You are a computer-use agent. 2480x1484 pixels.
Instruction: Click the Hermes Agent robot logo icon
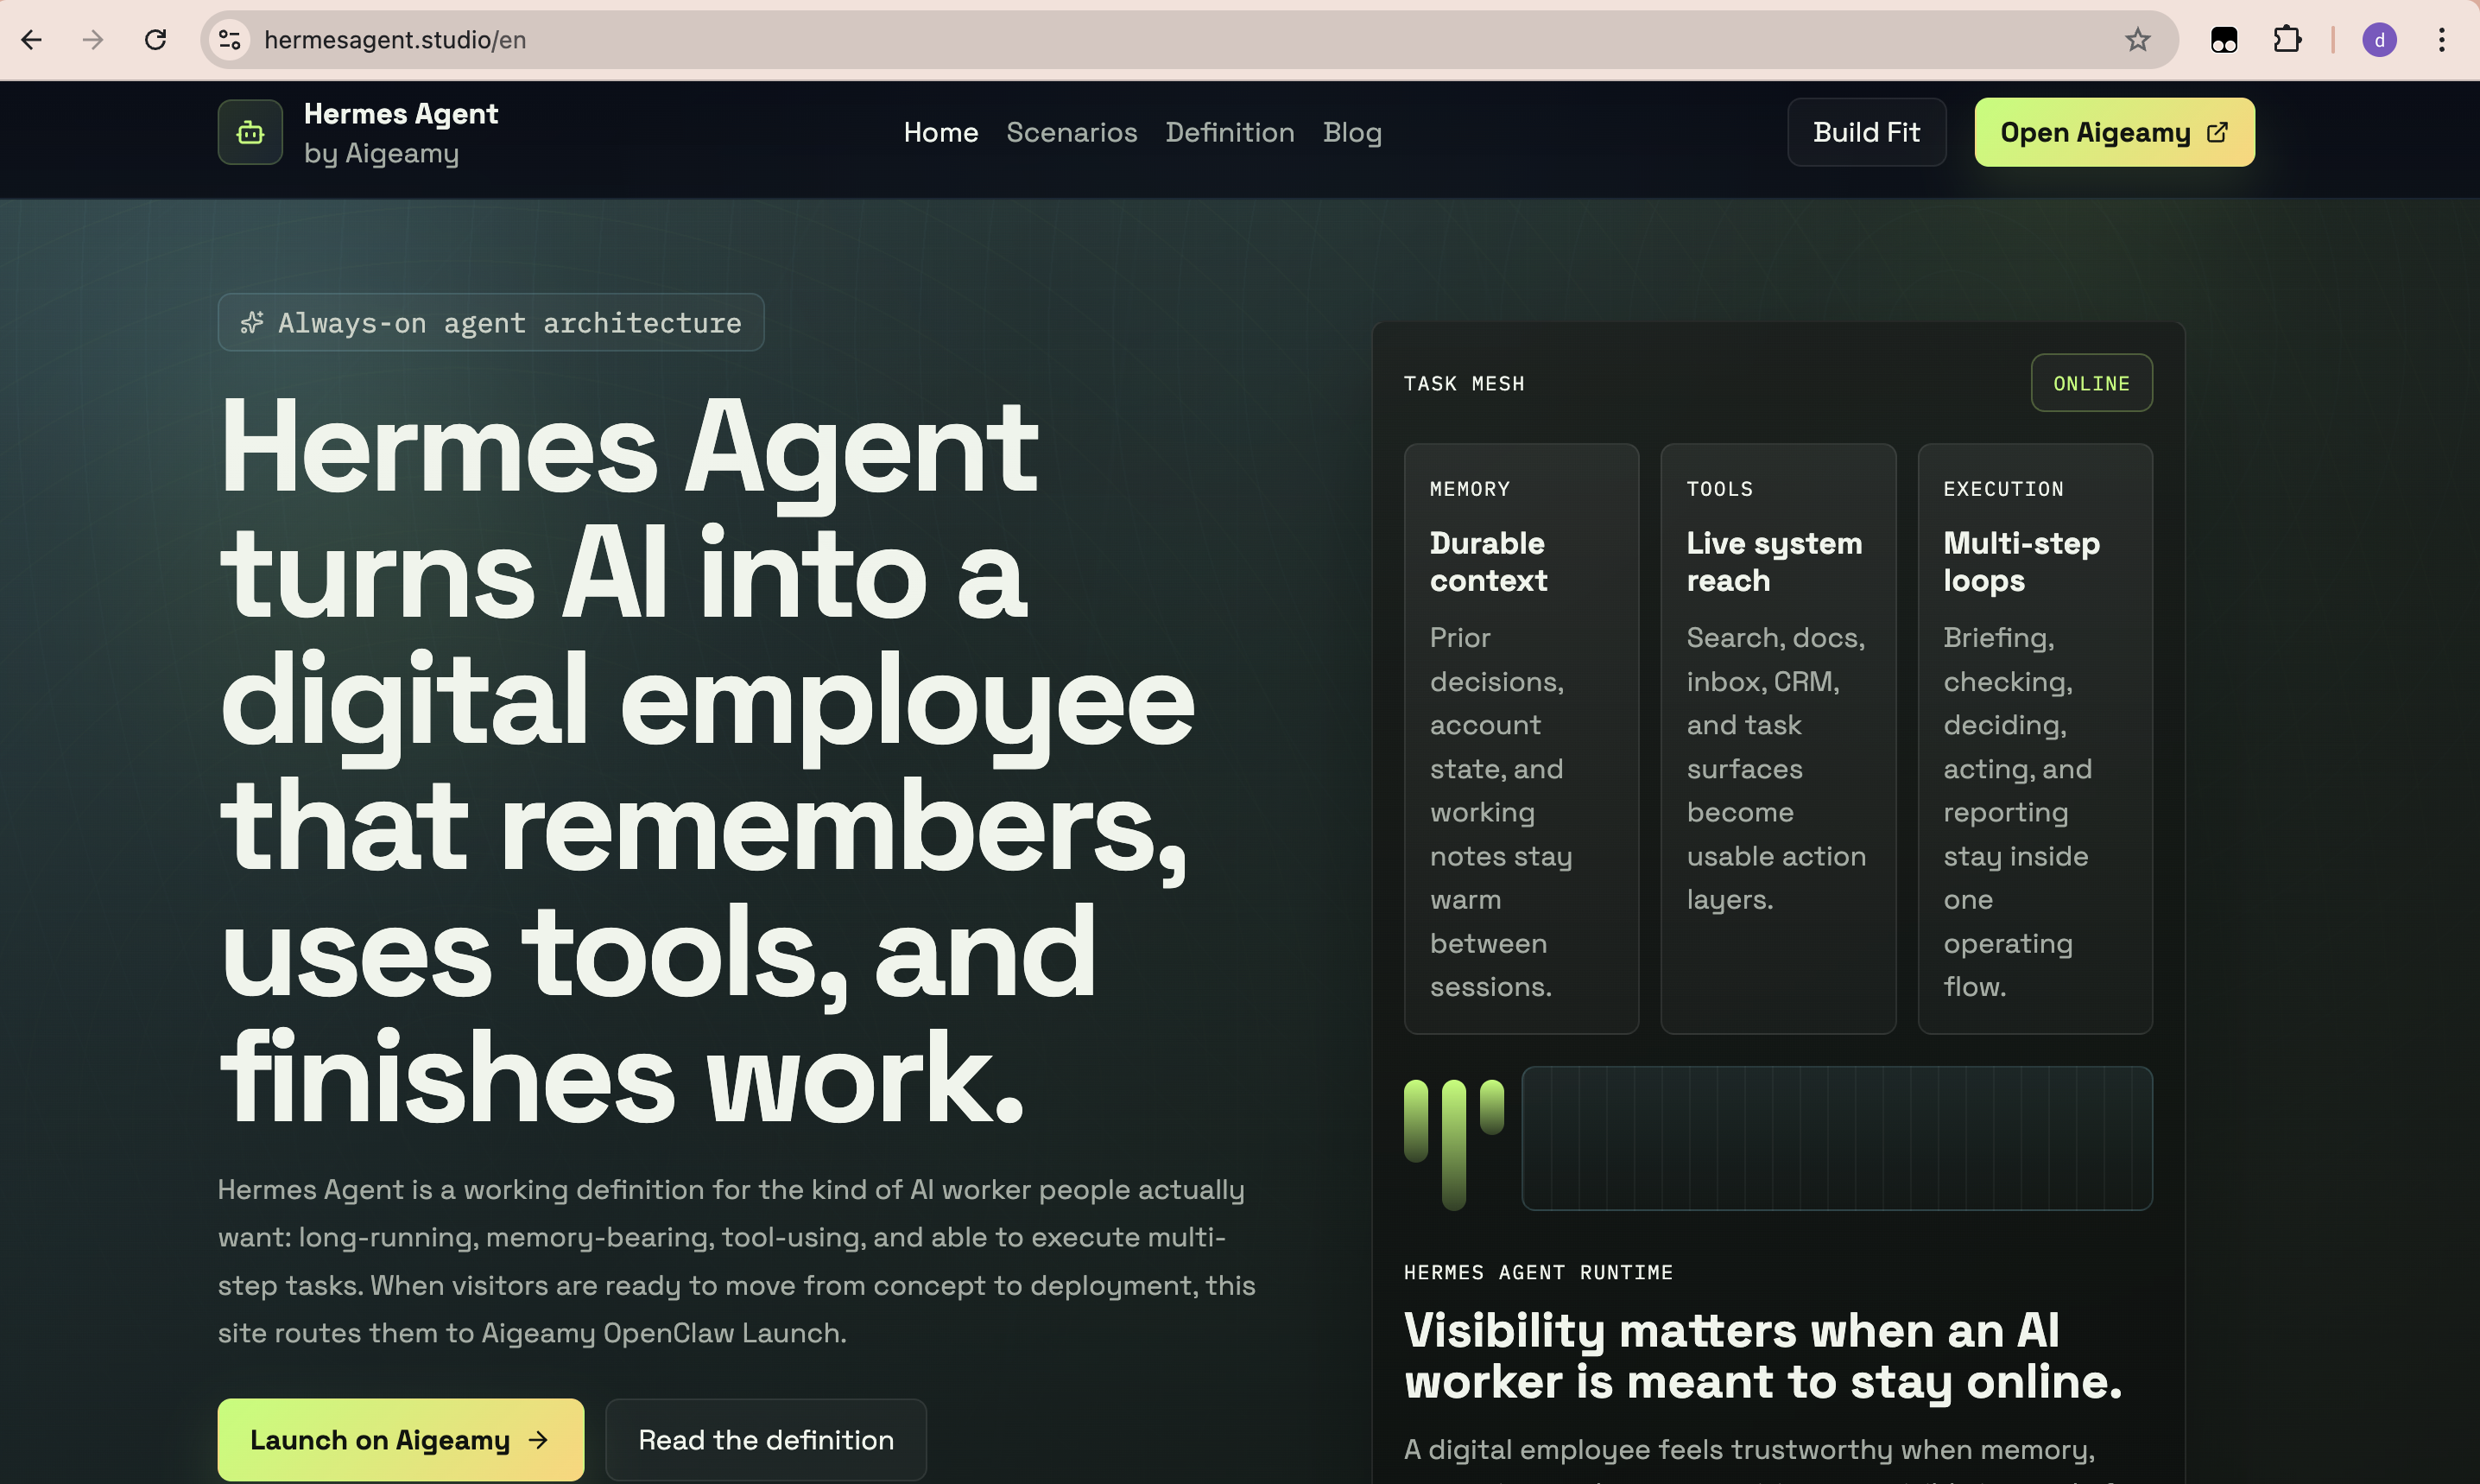coord(249,131)
